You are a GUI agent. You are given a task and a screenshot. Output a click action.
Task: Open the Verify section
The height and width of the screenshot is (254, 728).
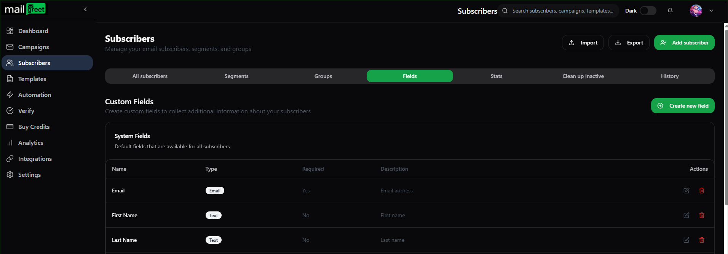[47, 111]
